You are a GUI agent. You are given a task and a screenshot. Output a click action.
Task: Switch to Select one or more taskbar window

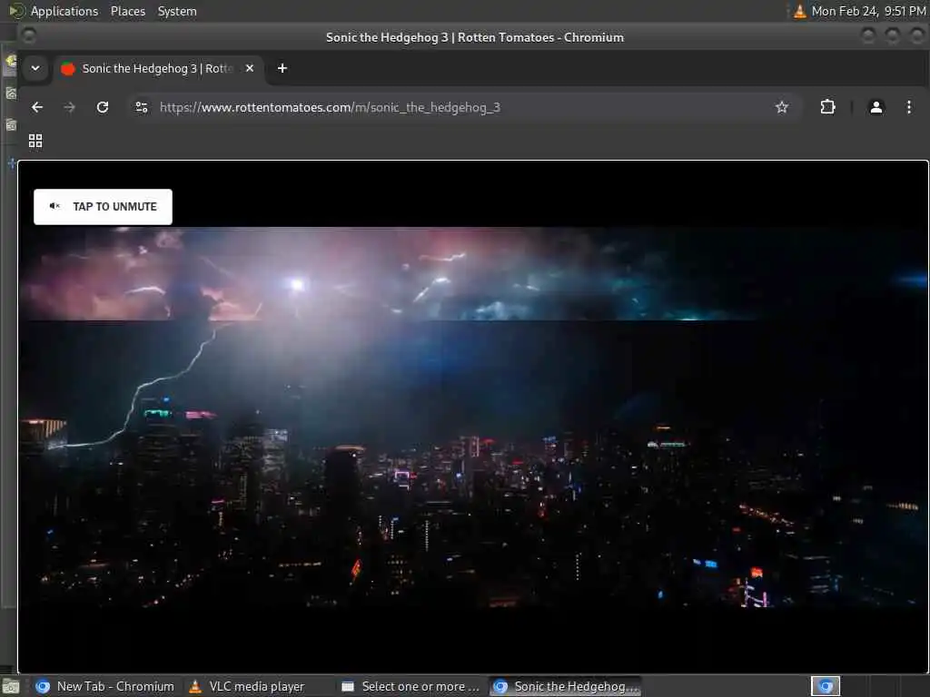pyautogui.click(x=411, y=686)
